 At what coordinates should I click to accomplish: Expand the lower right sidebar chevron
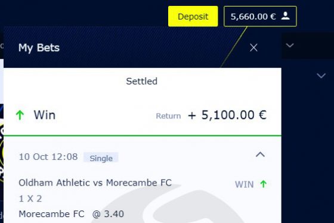(321, 76)
